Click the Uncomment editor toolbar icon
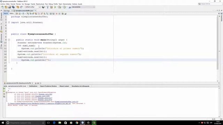The width and height of the screenshot is (223, 125). 65,14
